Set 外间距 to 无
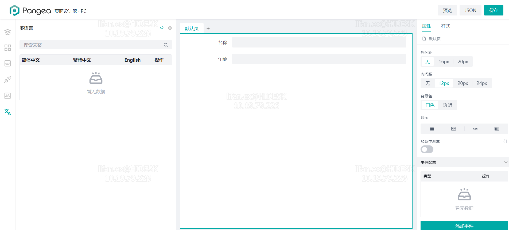 point(428,62)
